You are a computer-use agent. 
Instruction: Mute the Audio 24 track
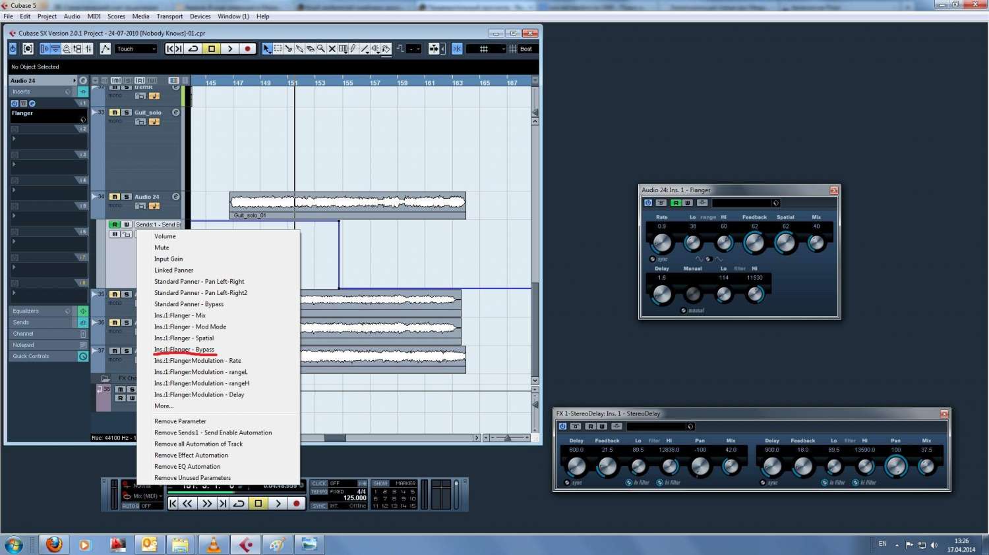(115, 197)
